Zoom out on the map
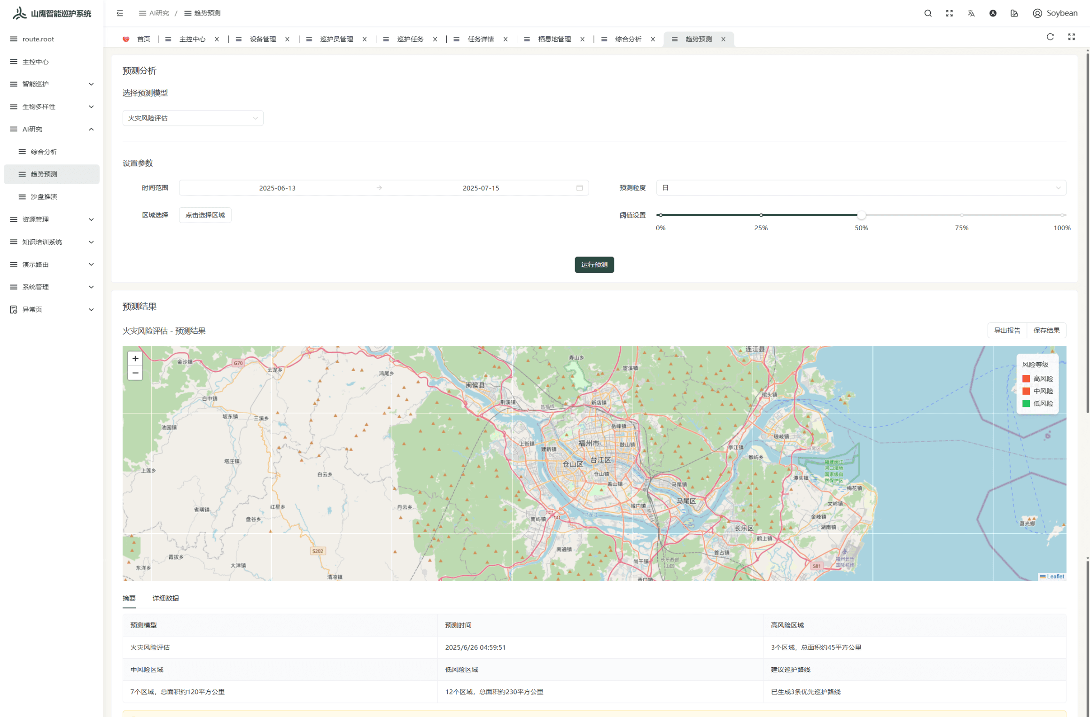Screen dimensions: 1090x717 click(x=135, y=373)
